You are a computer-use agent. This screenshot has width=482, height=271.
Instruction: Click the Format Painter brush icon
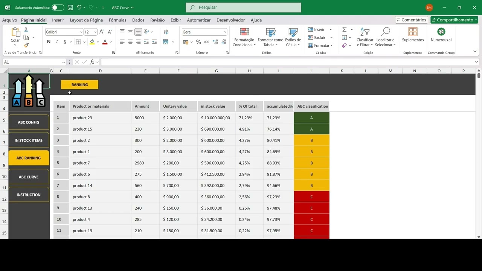(x=26, y=45)
